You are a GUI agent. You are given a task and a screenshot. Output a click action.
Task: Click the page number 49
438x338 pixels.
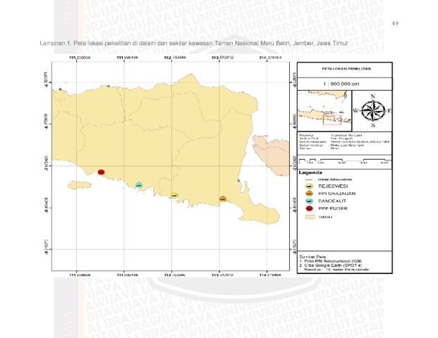[x=395, y=23]
